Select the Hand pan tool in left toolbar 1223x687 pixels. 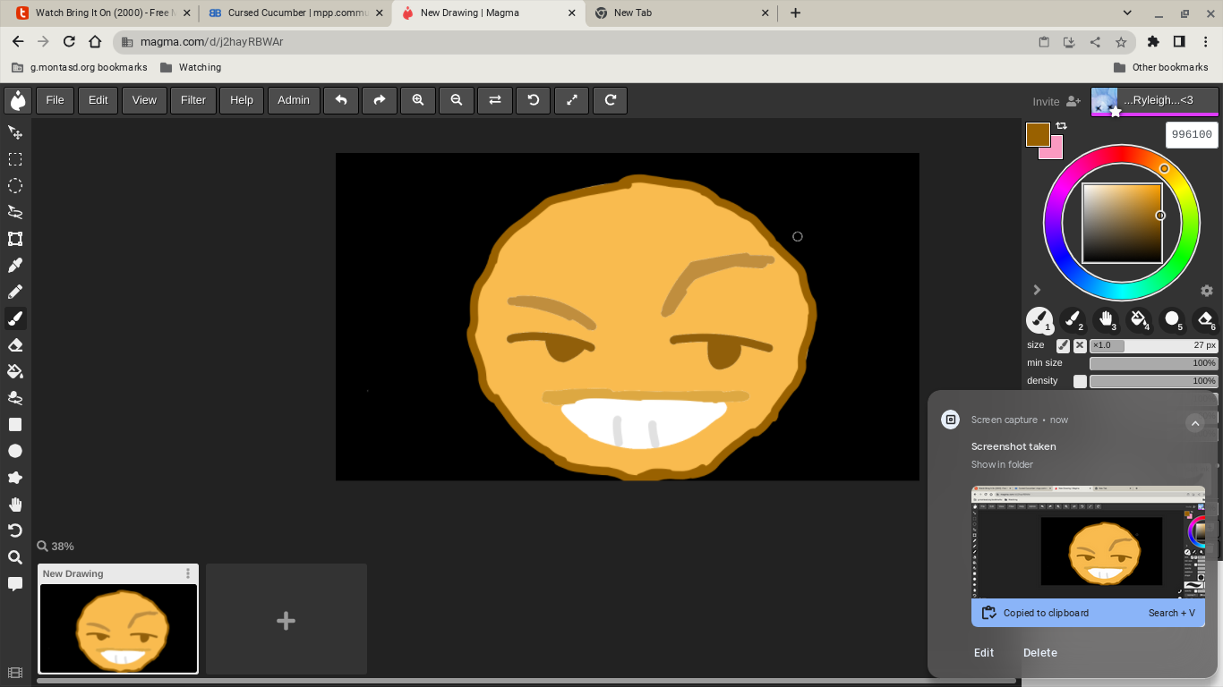(x=15, y=505)
